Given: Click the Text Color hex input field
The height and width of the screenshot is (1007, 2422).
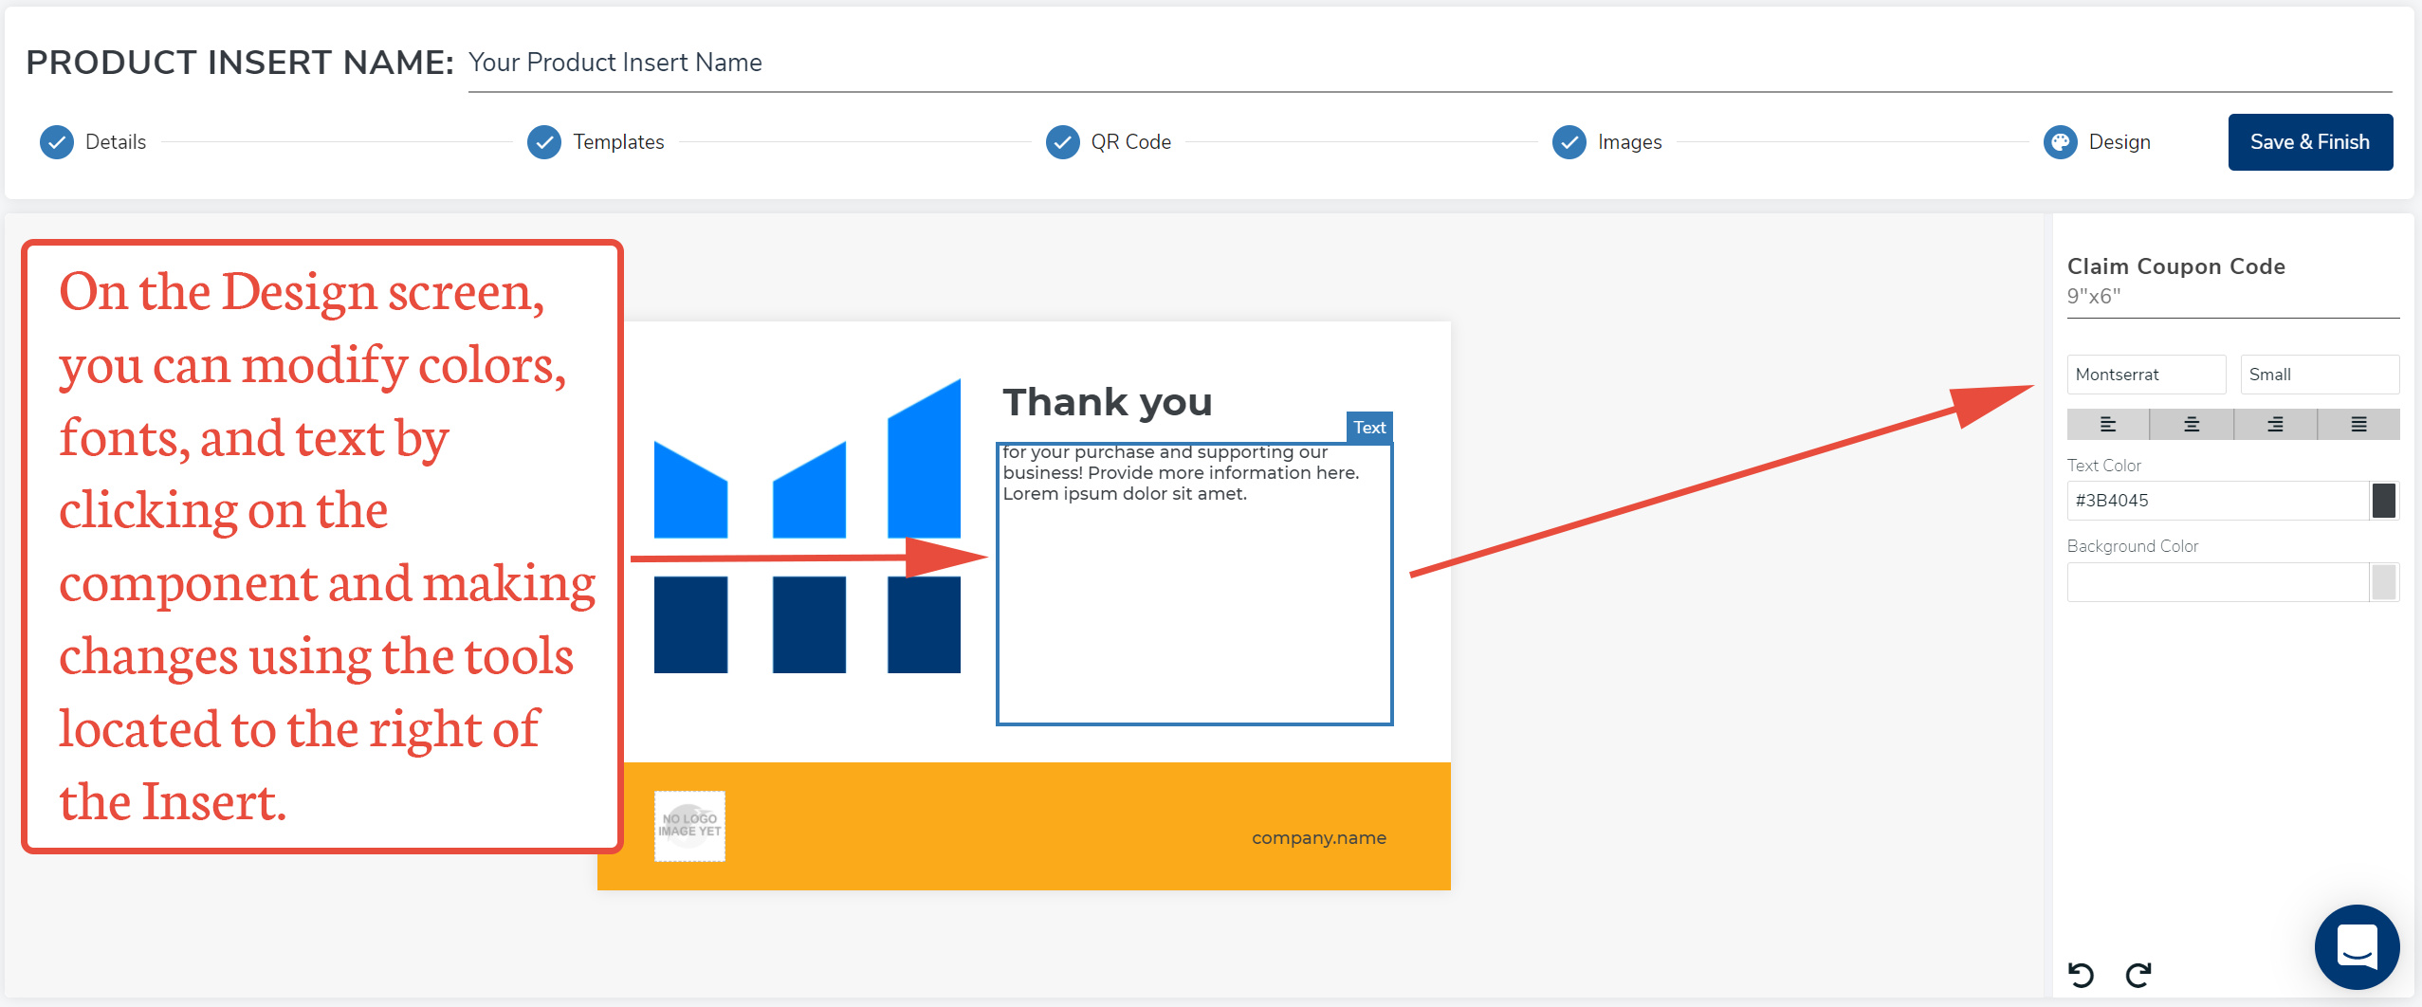Looking at the screenshot, I should (x=2217, y=501).
